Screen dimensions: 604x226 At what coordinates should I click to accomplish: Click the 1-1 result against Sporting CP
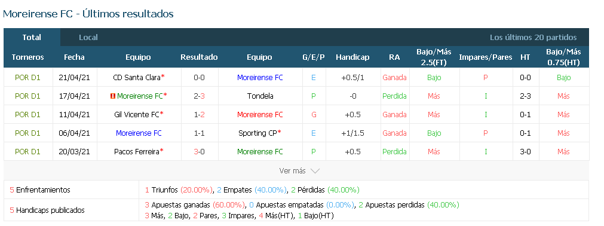(199, 133)
